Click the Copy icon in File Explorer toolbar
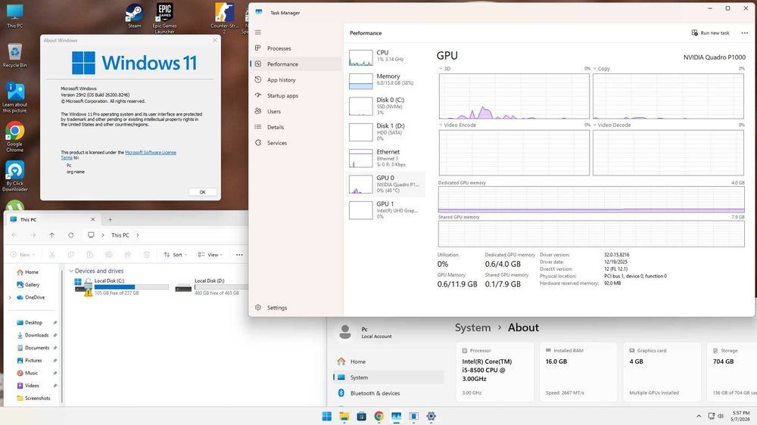757x425 pixels. [71, 254]
